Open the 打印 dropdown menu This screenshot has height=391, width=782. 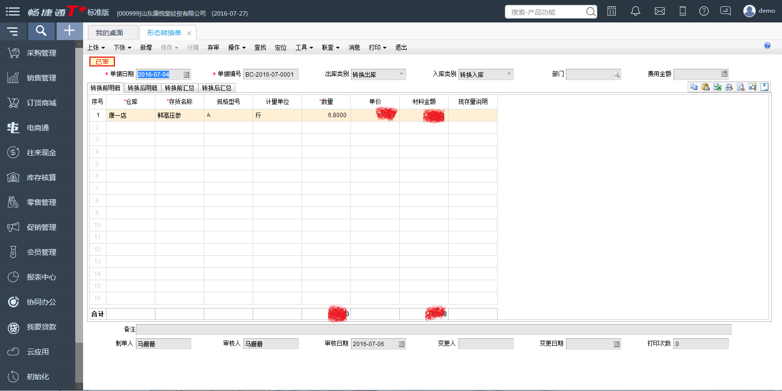377,47
